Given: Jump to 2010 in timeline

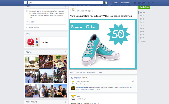Looking at the screenshot, I should 142,28.
